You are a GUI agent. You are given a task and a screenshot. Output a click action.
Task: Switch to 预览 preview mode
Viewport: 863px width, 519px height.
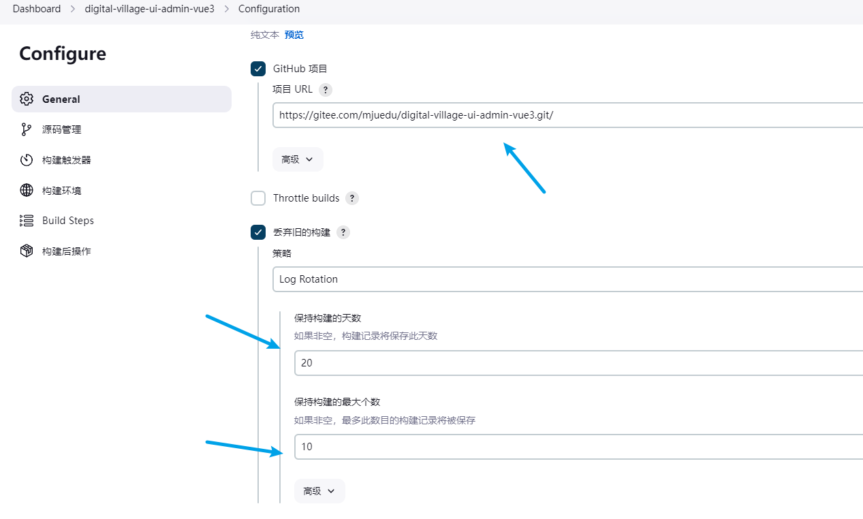point(294,35)
